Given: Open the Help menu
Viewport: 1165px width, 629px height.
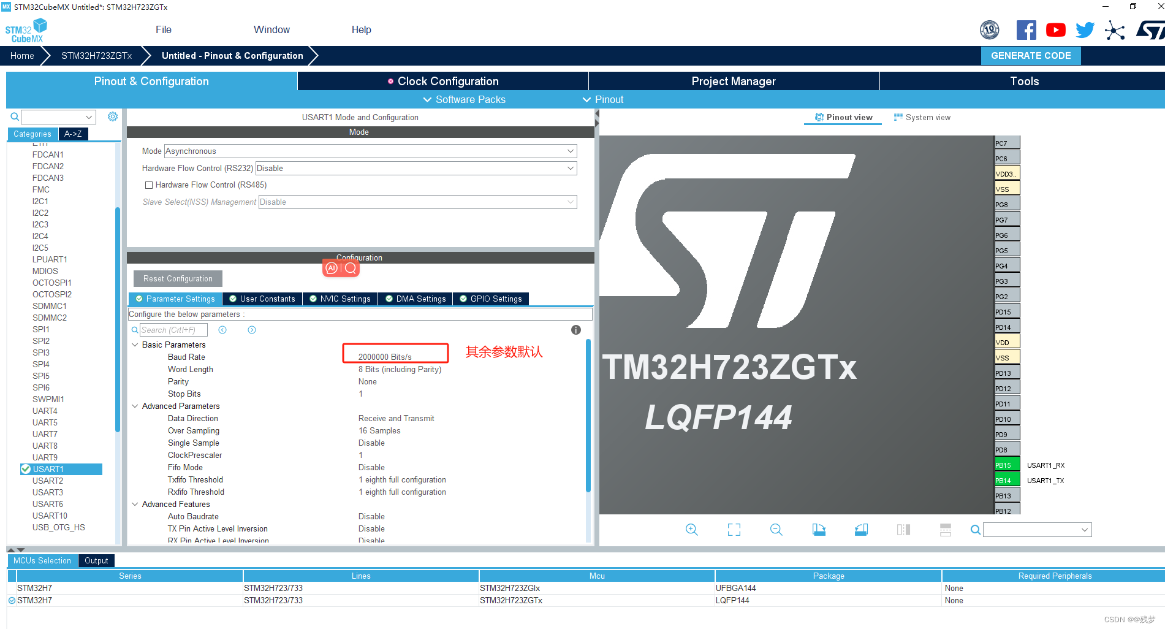Looking at the screenshot, I should [x=362, y=29].
